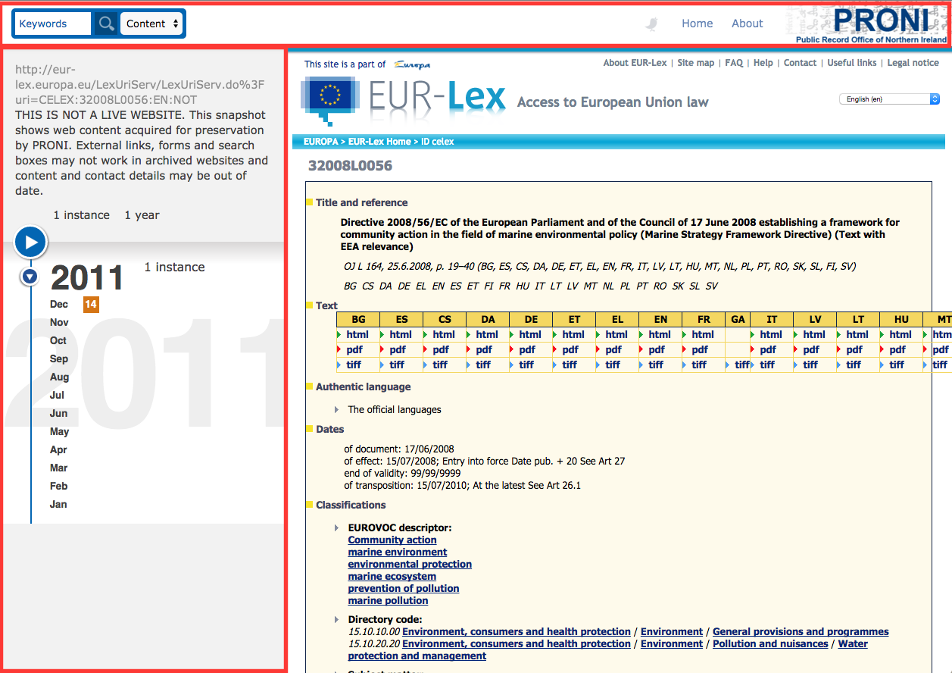The width and height of the screenshot is (952, 673).
Task: Open the DA pdf version
Action: 484,349
